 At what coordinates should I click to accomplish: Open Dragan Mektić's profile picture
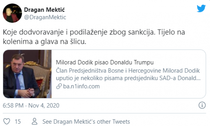(12, 13)
